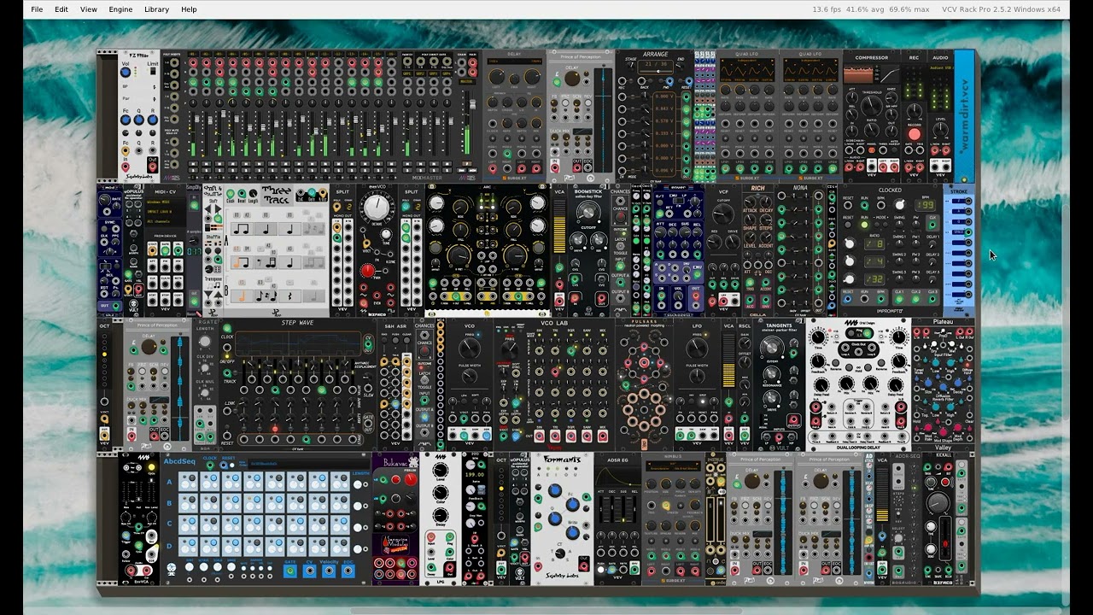Open MIDI-CV All channels selector

(x=165, y=221)
